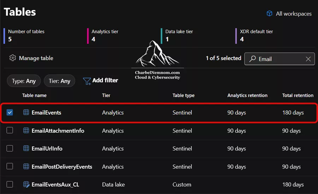Click the Add filter funnel icon
The height and width of the screenshot is (194, 318).
pyautogui.click(x=87, y=81)
